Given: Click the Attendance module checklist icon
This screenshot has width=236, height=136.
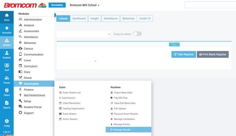Looking at the screenshot, I should tap(20, 37).
